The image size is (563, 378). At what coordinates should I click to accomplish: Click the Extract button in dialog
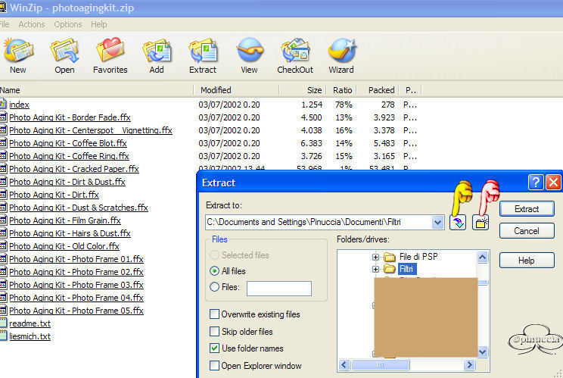click(527, 209)
